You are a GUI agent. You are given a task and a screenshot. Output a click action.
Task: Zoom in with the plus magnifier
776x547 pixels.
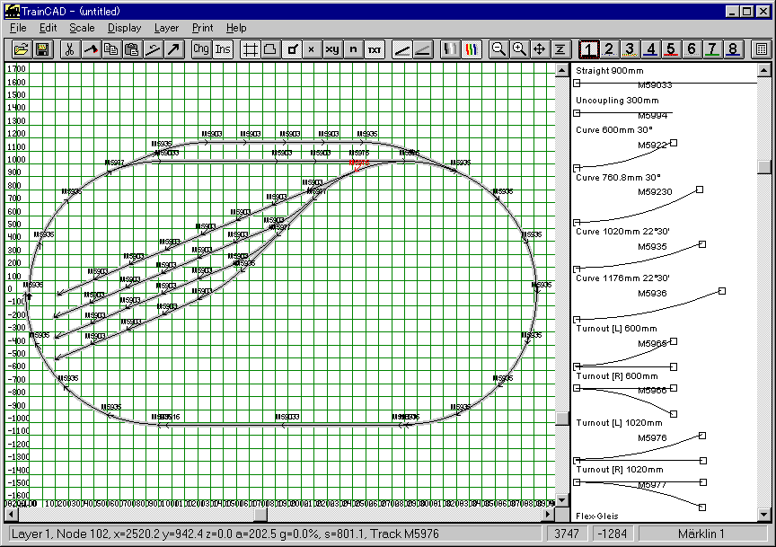[x=519, y=49]
